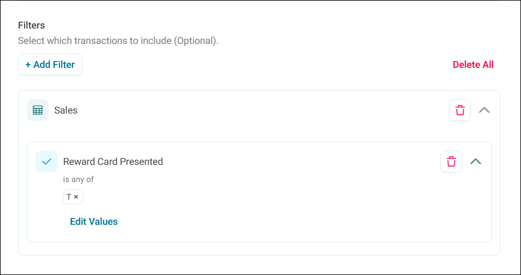Screen dimensions: 521x275
Task: Click the Sales group title text
Action: 66,110
